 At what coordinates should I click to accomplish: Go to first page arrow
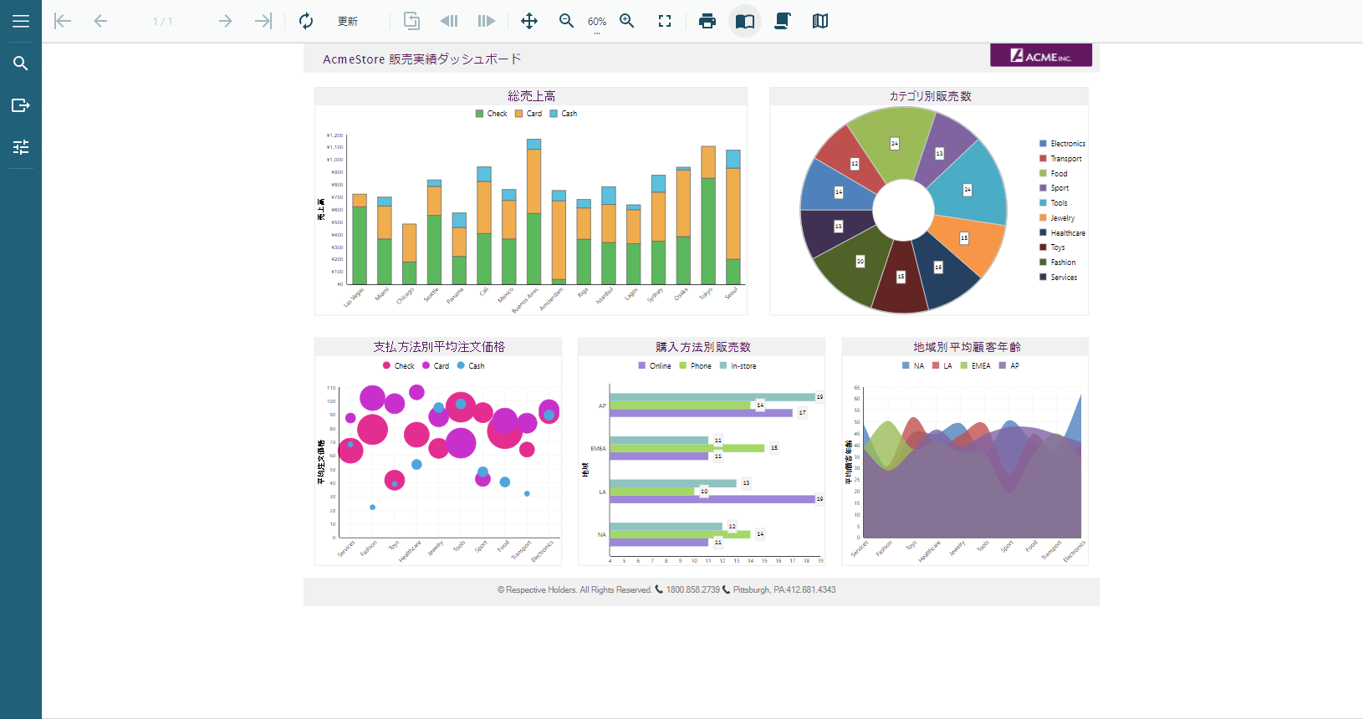[x=63, y=21]
